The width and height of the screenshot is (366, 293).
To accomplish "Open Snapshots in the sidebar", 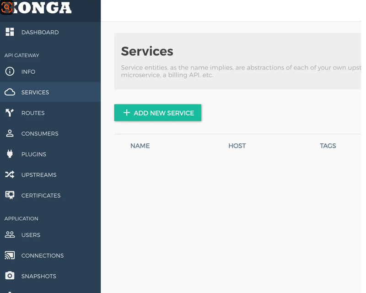I will click(50, 276).
